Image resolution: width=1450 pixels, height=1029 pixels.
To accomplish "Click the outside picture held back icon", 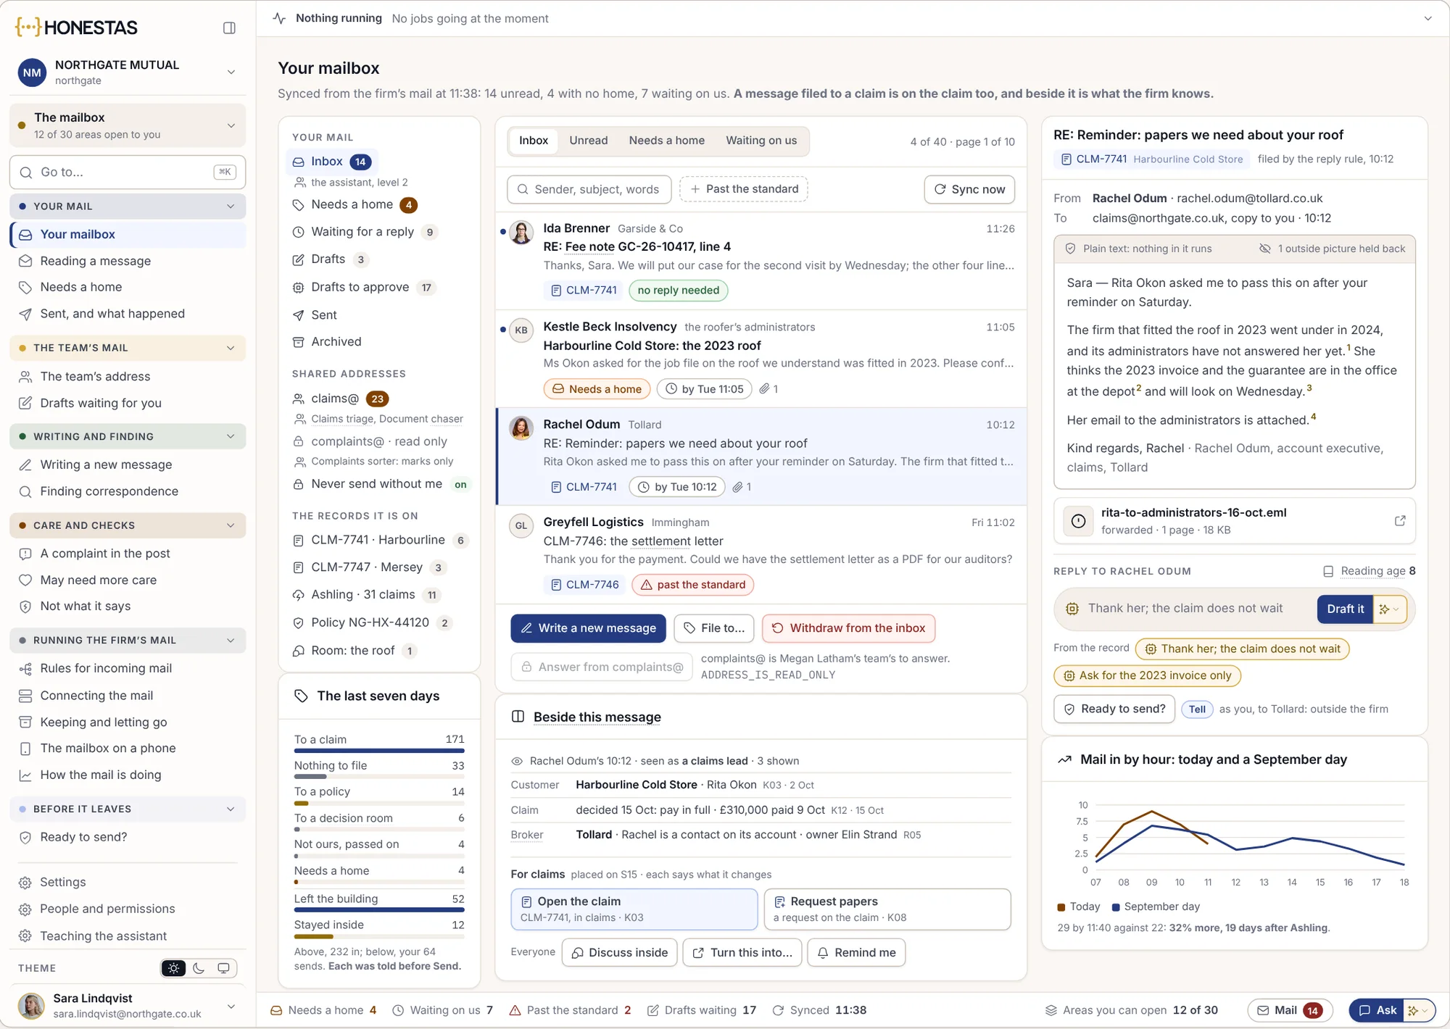I will click(x=1264, y=249).
